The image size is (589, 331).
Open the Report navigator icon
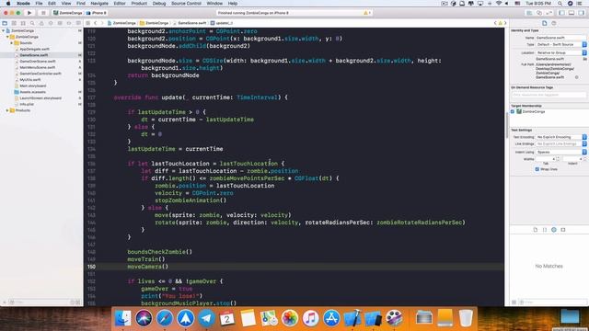(77, 23)
